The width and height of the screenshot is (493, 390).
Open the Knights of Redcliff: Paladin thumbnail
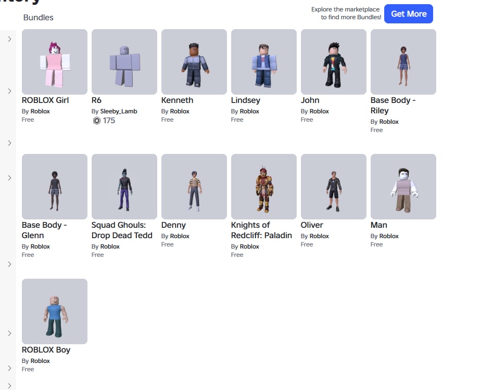[x=264, y=187]
